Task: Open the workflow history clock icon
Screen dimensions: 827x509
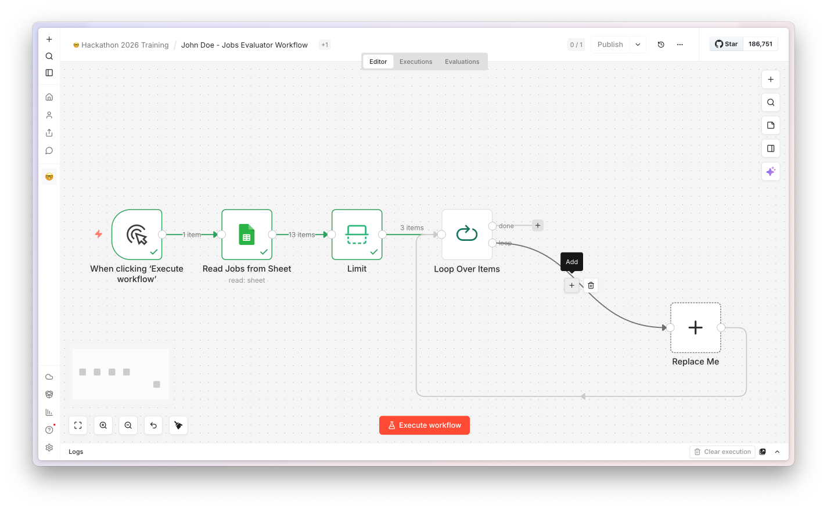Action: click(661, 45)
